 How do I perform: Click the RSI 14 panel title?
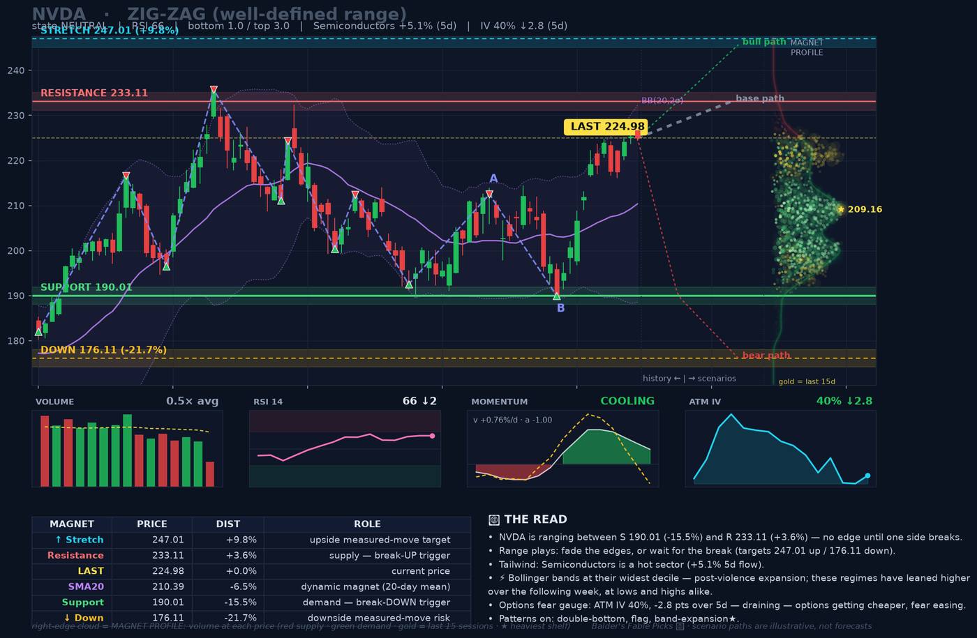click(268, 402)
